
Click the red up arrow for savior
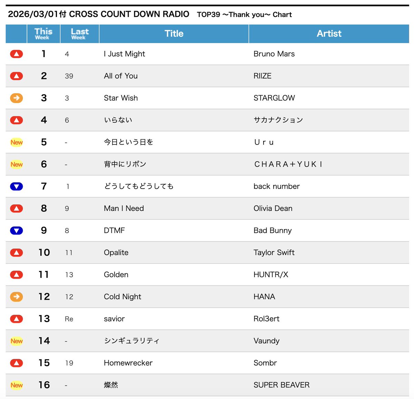pos(17,319)
